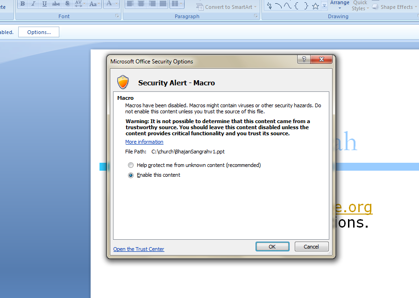Viewport: 419px width, 298px height.
Task: Open the Trust Center link
Action: 139,249
